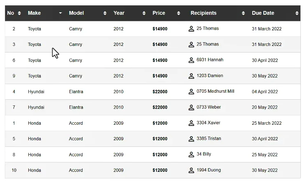The height and width of the screenshot is (185, 307).
Task: Click the $22000 price in row 4
Action: click(160, 91)
